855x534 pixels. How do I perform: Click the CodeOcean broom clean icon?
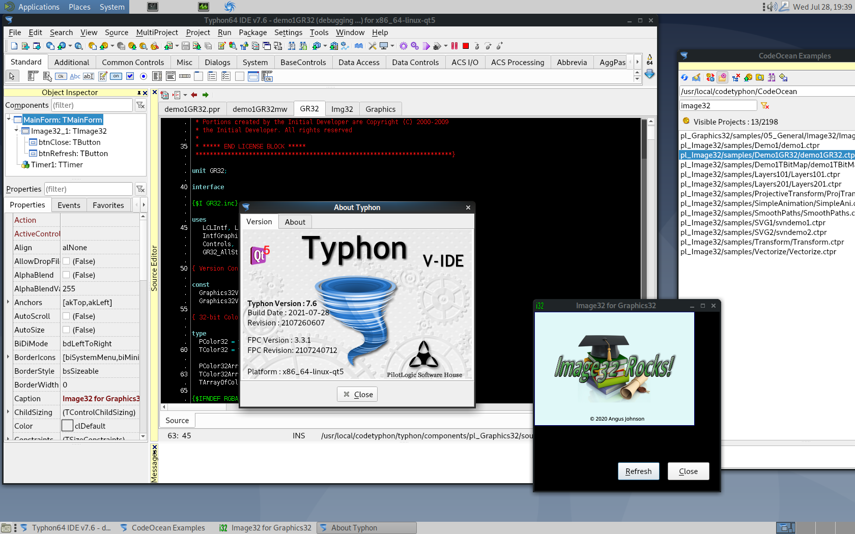click(x=697, y=77)
